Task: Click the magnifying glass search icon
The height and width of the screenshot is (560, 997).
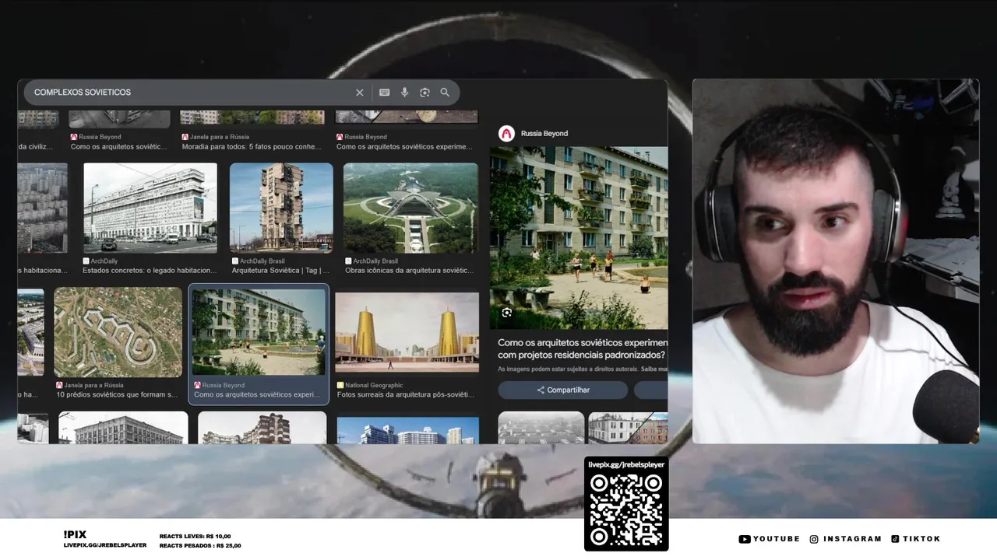Action: [x=445, y=93]
